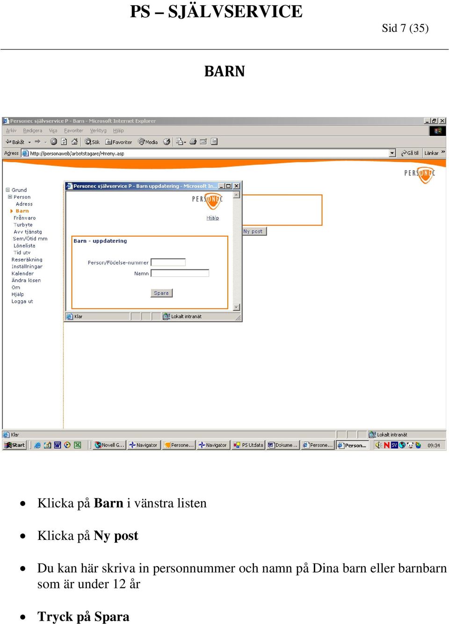Open the Visa menu
449x624 pixels.
click(53, 131)
